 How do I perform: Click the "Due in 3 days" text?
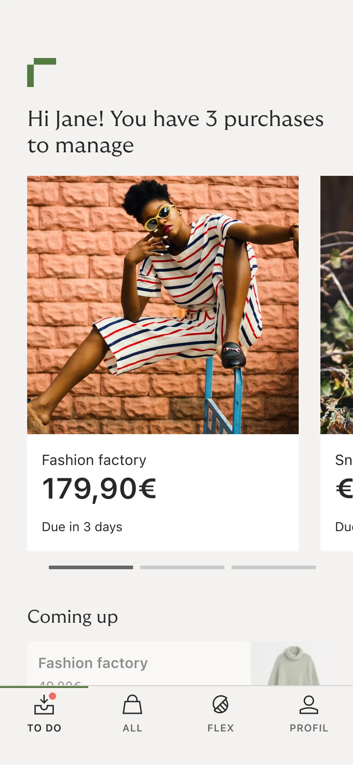click(x=82, y=527)
